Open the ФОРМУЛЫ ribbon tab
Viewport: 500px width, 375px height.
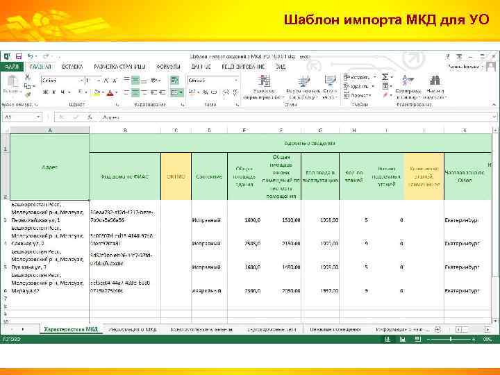168,67
